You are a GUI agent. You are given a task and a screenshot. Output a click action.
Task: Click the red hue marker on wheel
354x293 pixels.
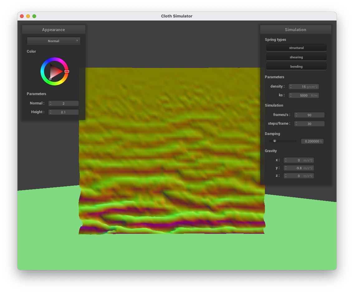point(67,71)
